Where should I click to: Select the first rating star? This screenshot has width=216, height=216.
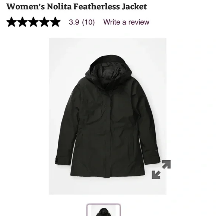click(x=12, y=22)
